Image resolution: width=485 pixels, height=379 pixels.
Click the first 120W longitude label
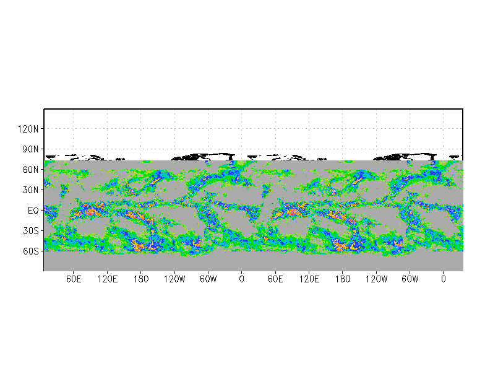174,279
